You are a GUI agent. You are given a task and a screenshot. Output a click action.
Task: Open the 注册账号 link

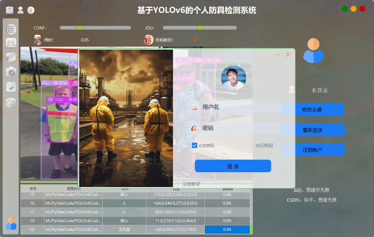[191, 184]
